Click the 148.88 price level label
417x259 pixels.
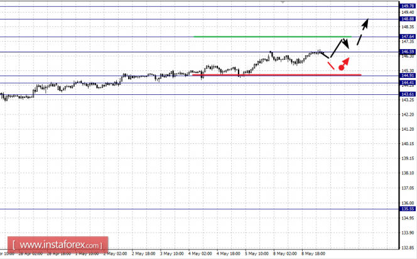[x=407, y=19]
